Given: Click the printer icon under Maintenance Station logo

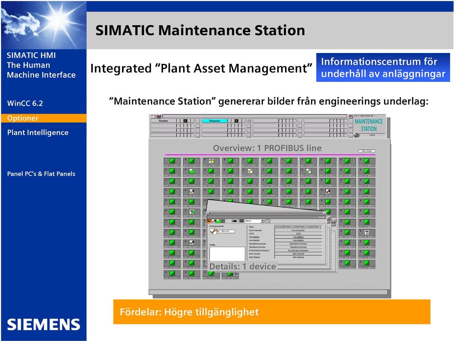Looking at the screenshot, I should click(357, 135).
